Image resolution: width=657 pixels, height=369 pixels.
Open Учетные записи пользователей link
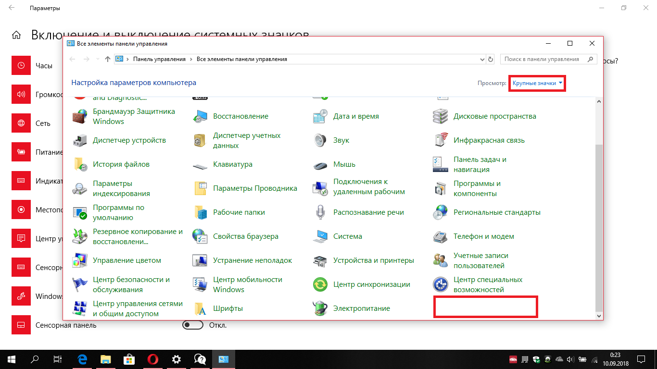click(481, 260)
